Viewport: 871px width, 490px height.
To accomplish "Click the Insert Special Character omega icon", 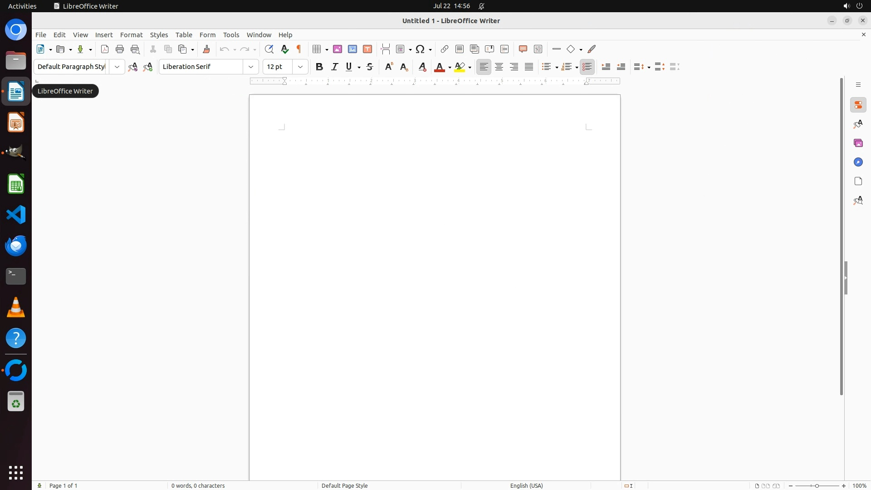I will (x=420, y=49).
